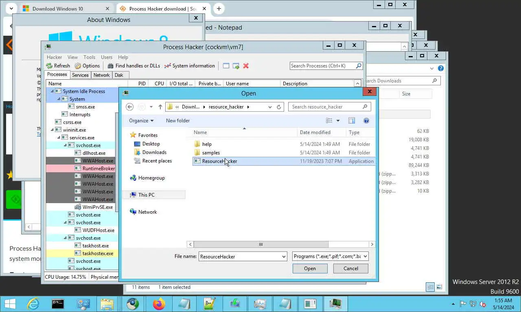Click the Up one level arrow in Open dialog
The image size is (521, 312).
[x=160, y=107]
